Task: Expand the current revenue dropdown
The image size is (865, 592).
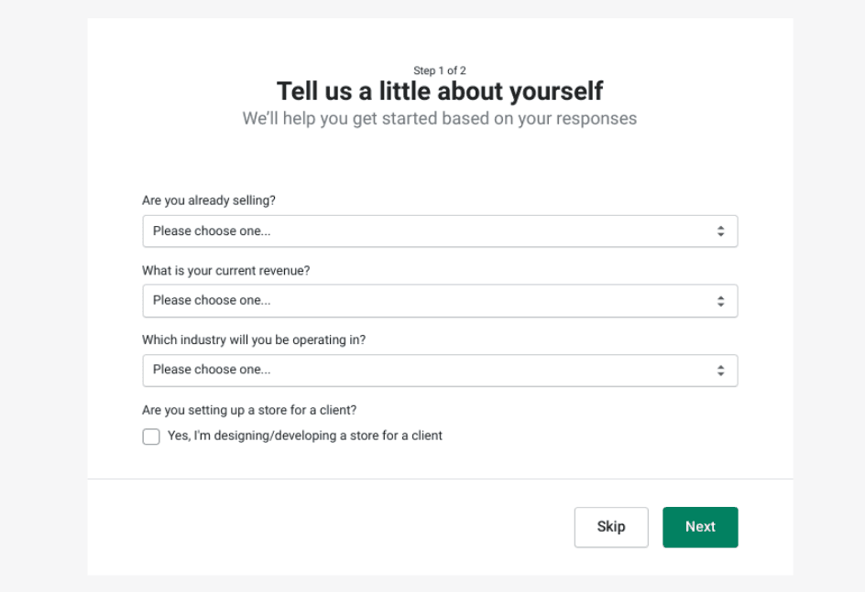Action: pyautogui.click(x=440, y=301)
